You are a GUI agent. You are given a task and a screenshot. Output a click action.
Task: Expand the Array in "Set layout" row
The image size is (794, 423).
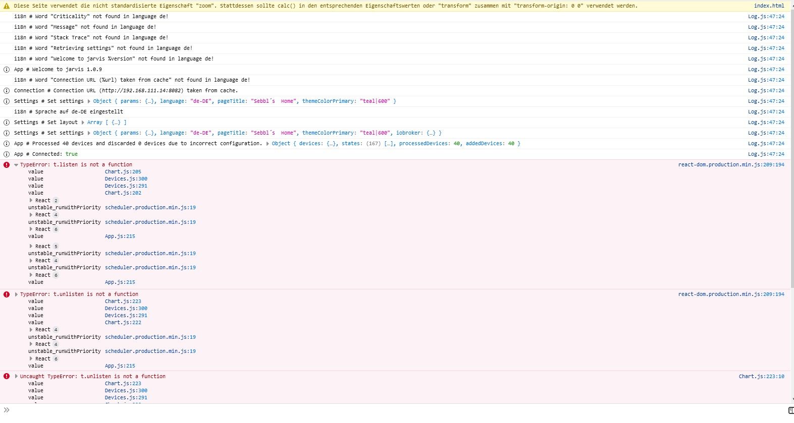(x=83, y=123)
